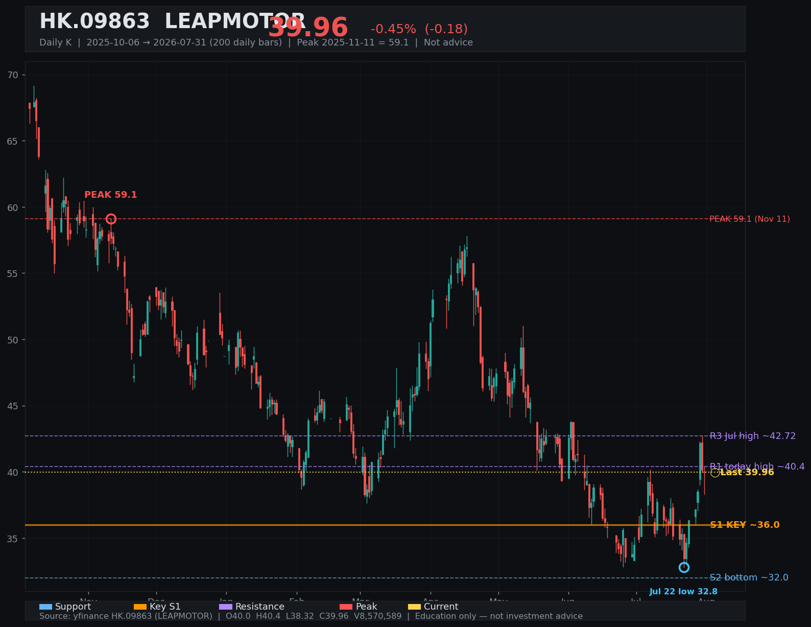Click the purple Resistance legend swatch
This screenshot has height=627, width=811.
(x=226, y=607)
